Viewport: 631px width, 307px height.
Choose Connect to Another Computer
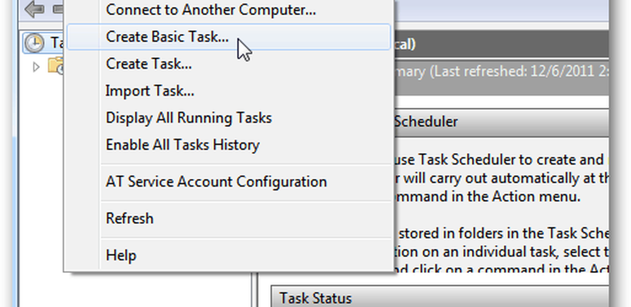[211, 9]
